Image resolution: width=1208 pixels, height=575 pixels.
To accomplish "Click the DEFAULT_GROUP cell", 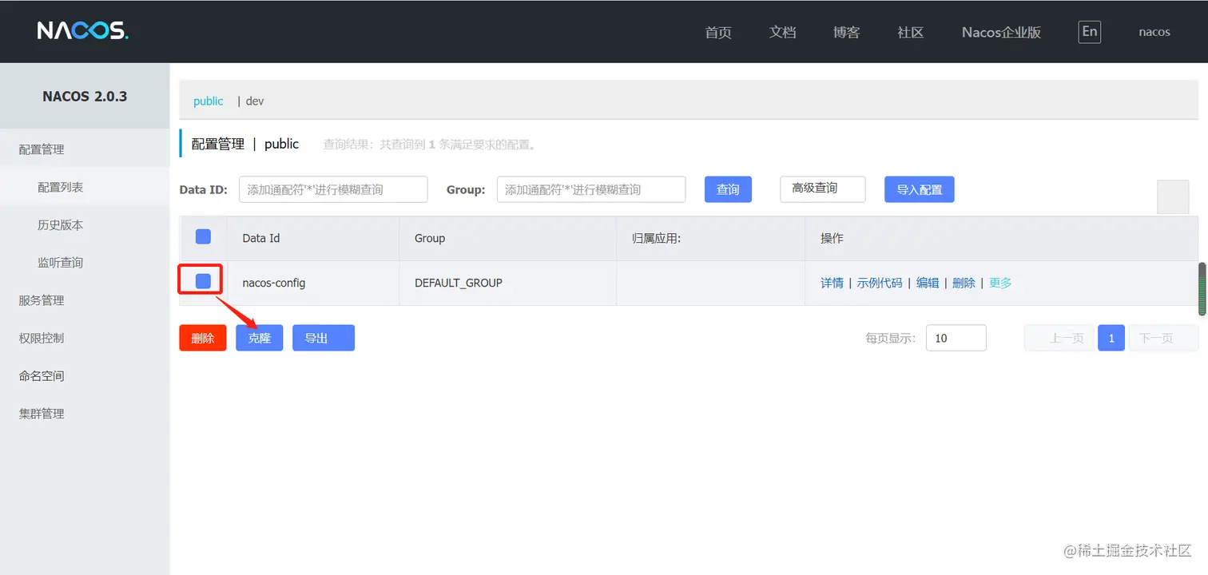I will pyautogui.click(x=508, y=283).
